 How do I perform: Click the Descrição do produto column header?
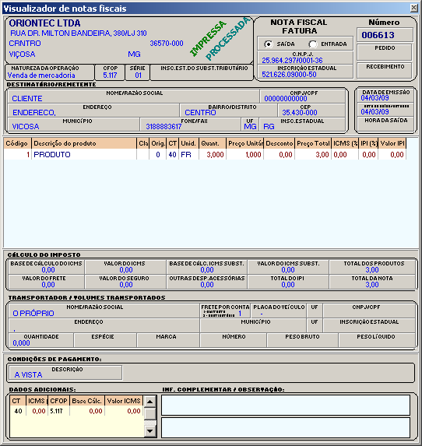(x=84, y=143)
